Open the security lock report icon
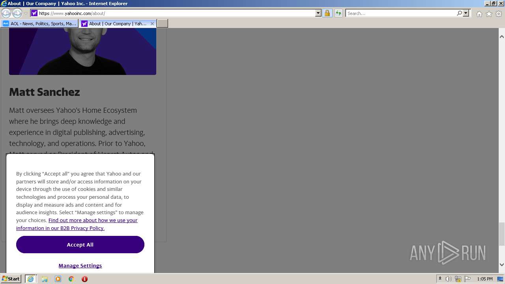 tap(327, 13)
